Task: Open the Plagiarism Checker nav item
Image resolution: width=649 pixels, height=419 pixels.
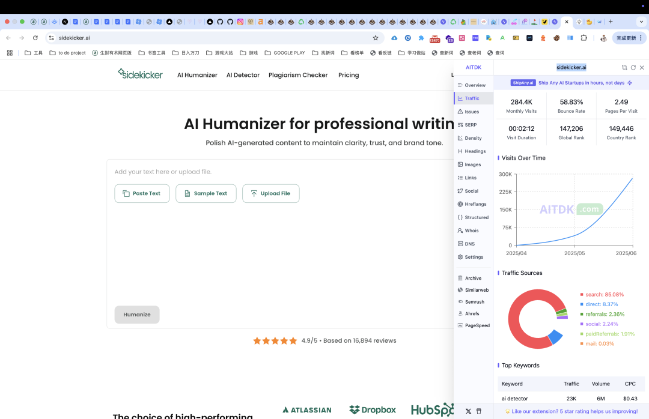Action: [x=298, y=75]
